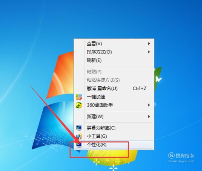Click the zhinan.sogou.com watermark link
Image resolution: width=202 pixels, height=171 pixels.
[181, 161]
